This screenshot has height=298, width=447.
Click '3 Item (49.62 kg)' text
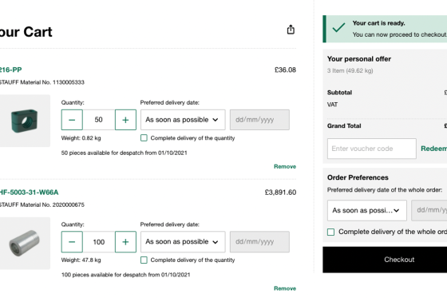coord(350,70)
